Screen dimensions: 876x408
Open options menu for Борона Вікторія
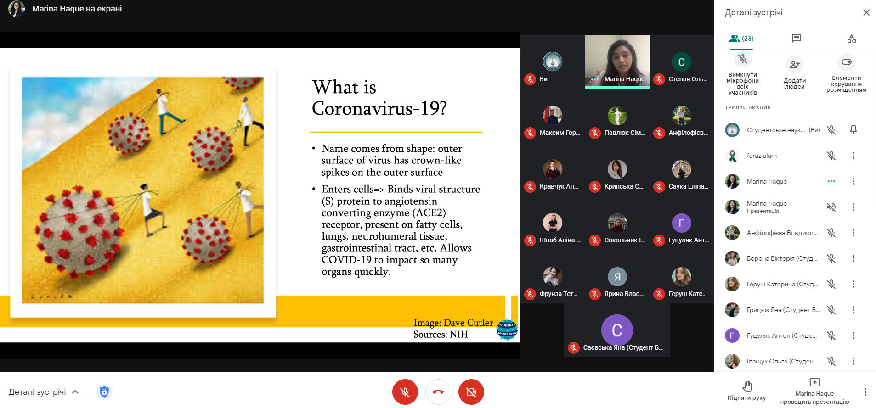click(853, 258)
